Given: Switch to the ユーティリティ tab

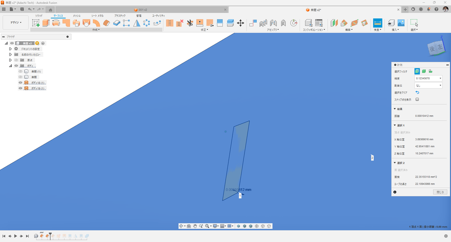Looking at the screenshot, I should click(x=158, y=16).
